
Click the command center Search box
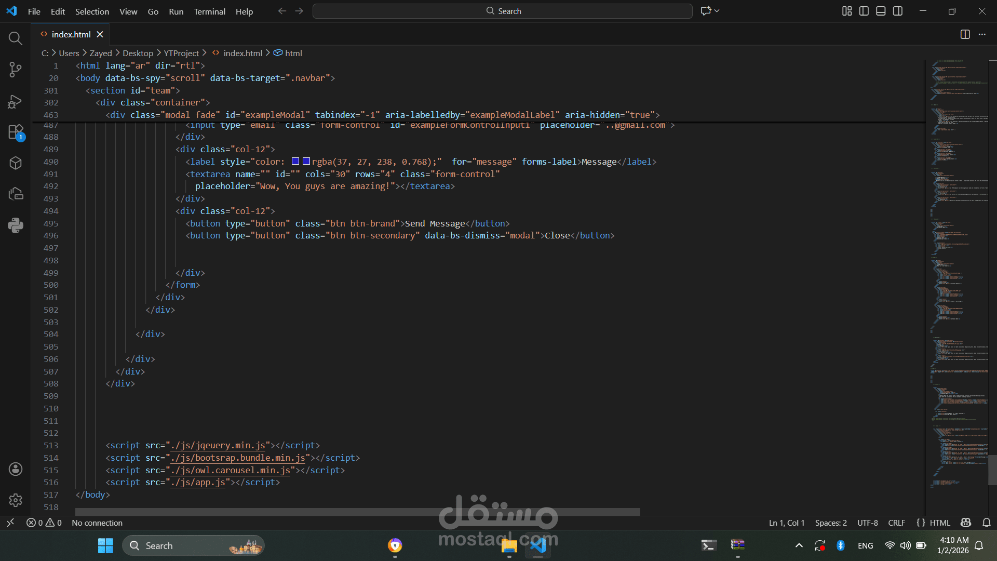point(502,11)
